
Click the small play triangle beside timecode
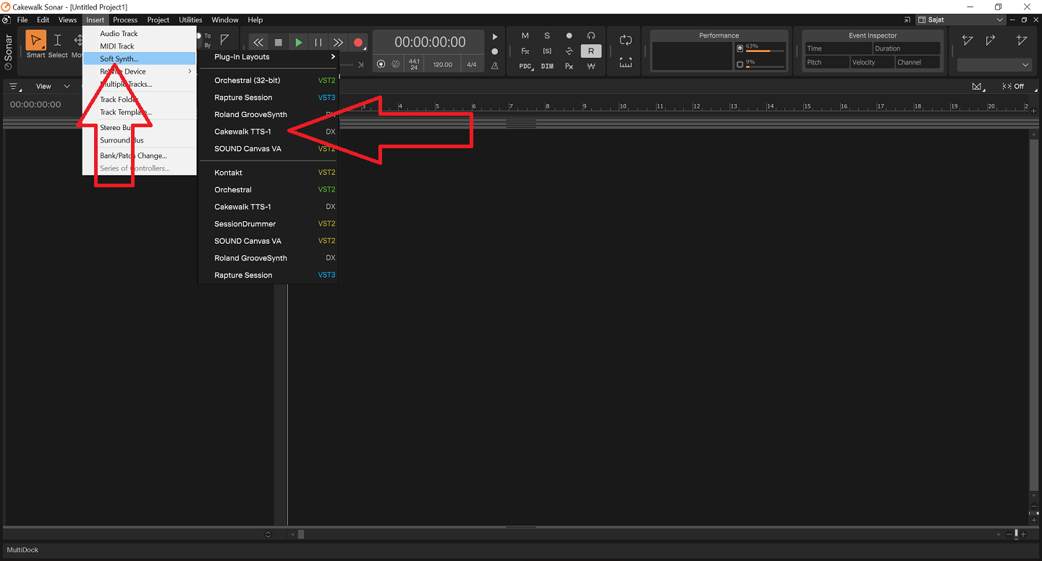(495, 36)
